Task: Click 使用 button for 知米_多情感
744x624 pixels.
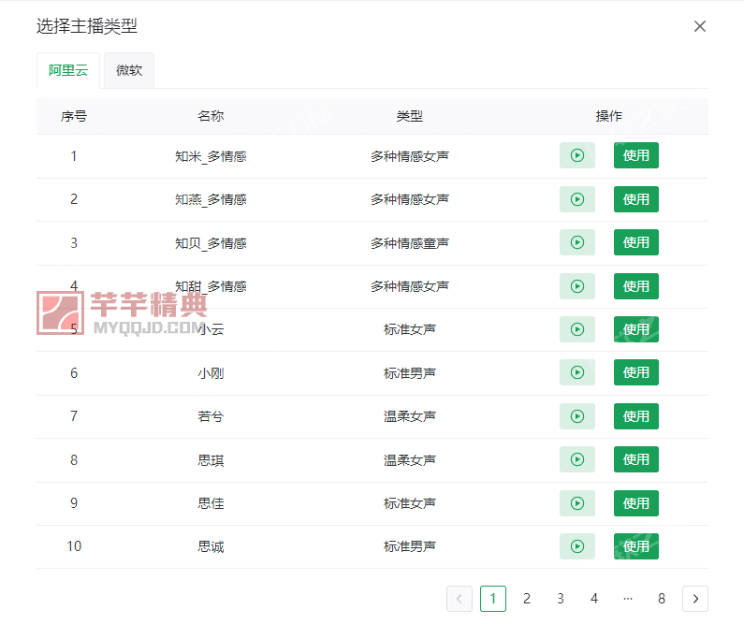Action: 635,155
